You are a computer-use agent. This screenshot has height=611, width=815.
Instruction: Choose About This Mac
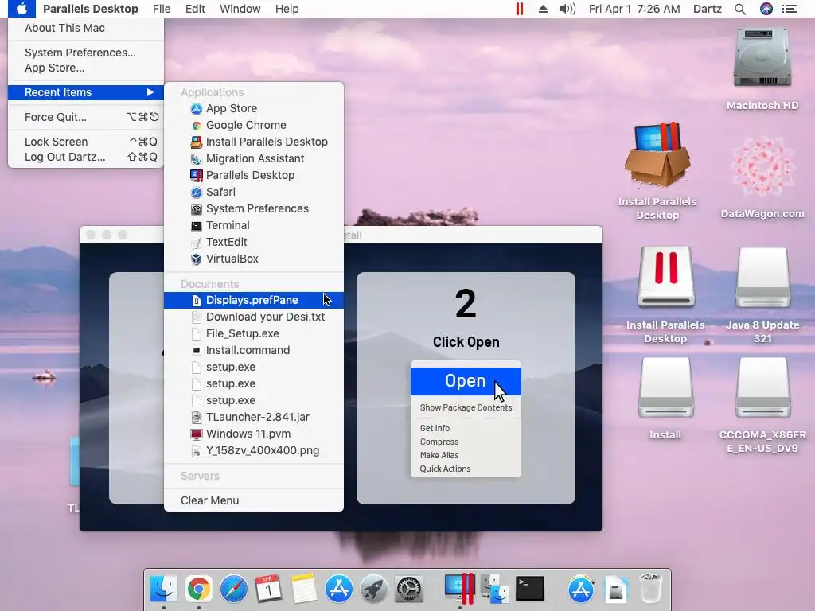click(x=86, y=28)
